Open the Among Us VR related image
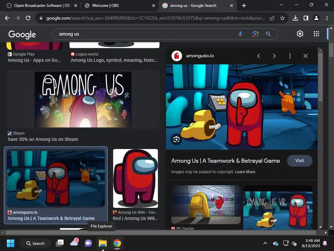334x251 pixels. coord(278,208)
